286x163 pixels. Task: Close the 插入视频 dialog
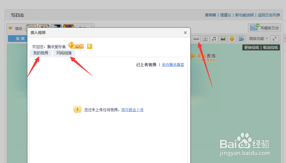coord(185,33)
